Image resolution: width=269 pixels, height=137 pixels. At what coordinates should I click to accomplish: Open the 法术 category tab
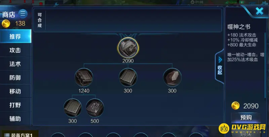(x=15, y=63)
